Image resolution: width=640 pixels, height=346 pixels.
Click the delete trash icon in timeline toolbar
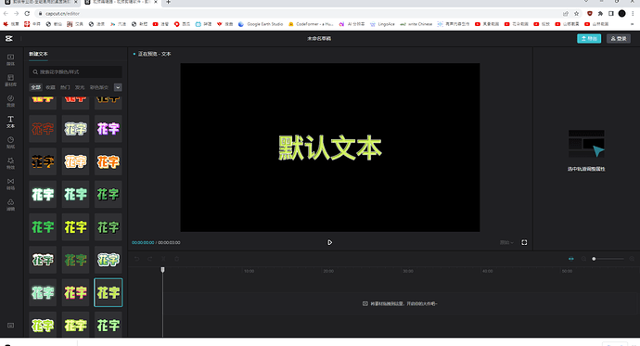click(177, 259)
